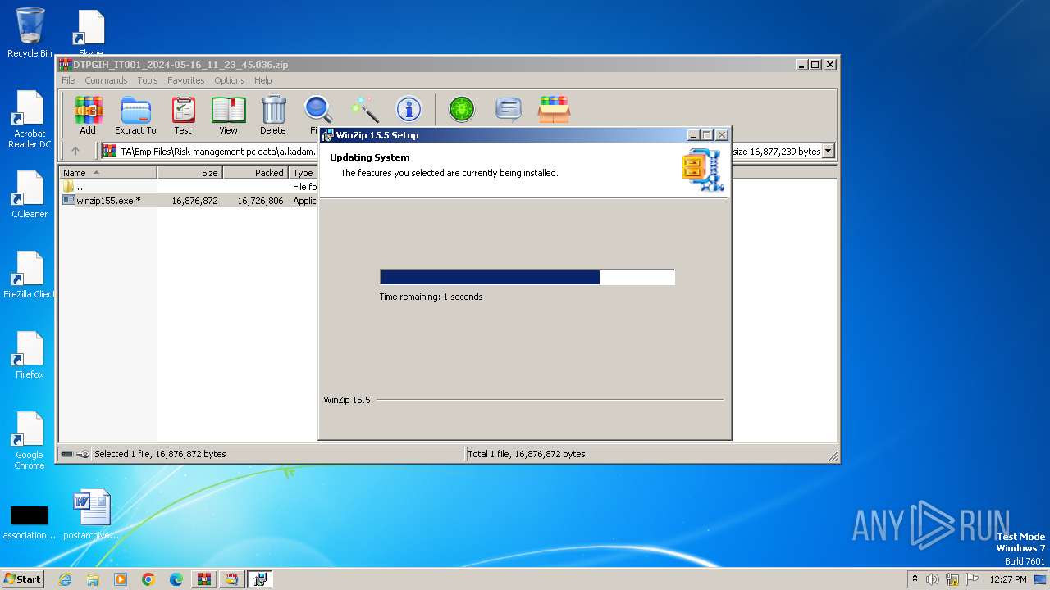Click 'Time remaining: 1 seconds' text
This screenshot has height=590, width=1050.
click(x=431, y=297)
